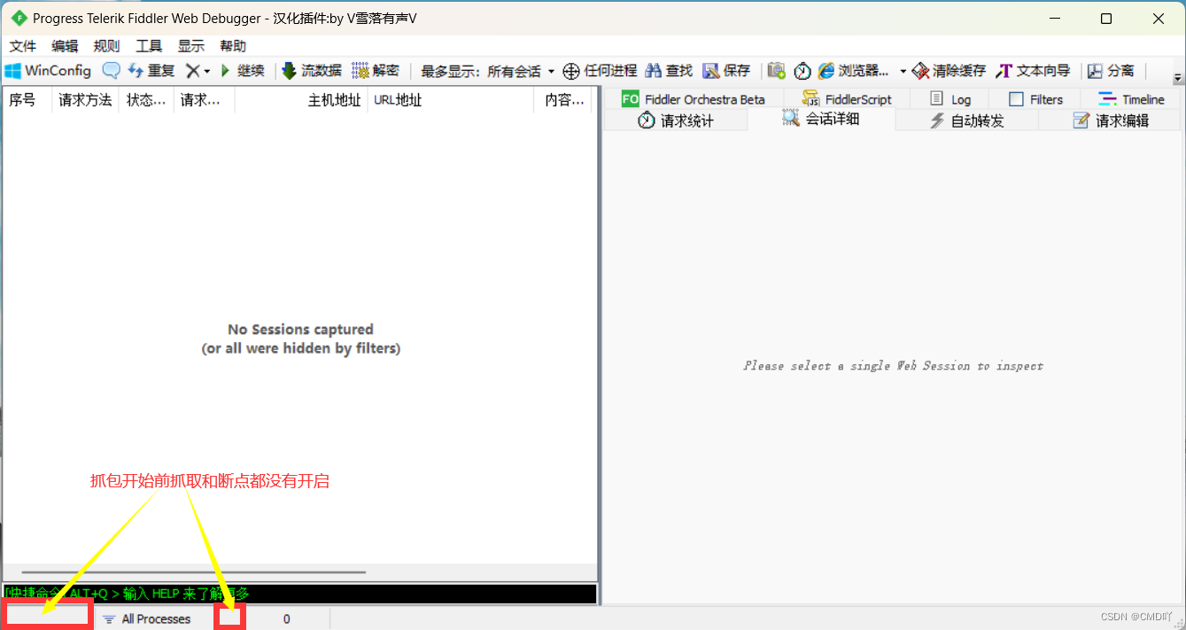Open 查找 find with binoculars icon

click(x=669, y=71)
